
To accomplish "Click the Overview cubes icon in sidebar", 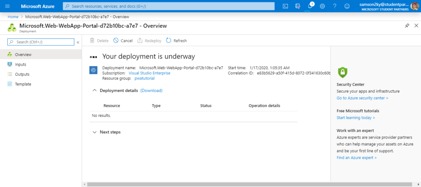I will tap(10, 55).
